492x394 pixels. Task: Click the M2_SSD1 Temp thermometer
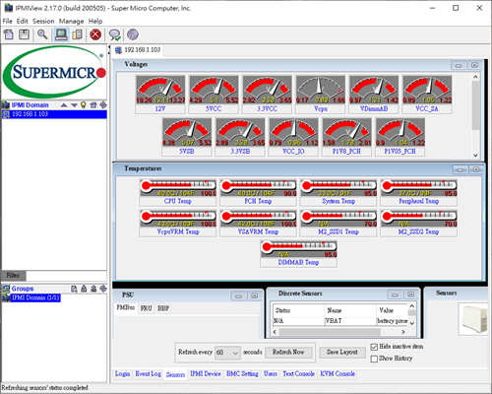point(338,223)
